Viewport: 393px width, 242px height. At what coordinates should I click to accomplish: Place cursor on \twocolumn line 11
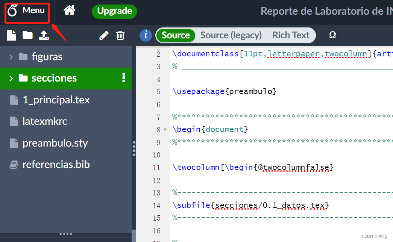click(253, 167)
